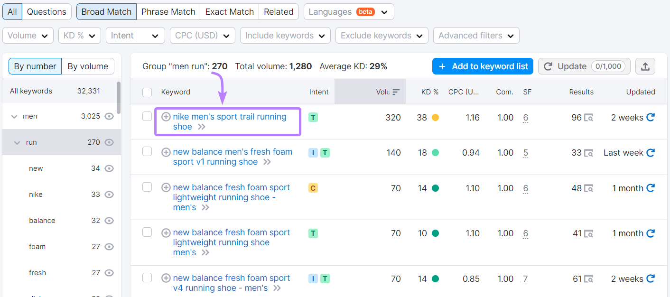Toggle eye icon for the nike group

coord(109,195)
